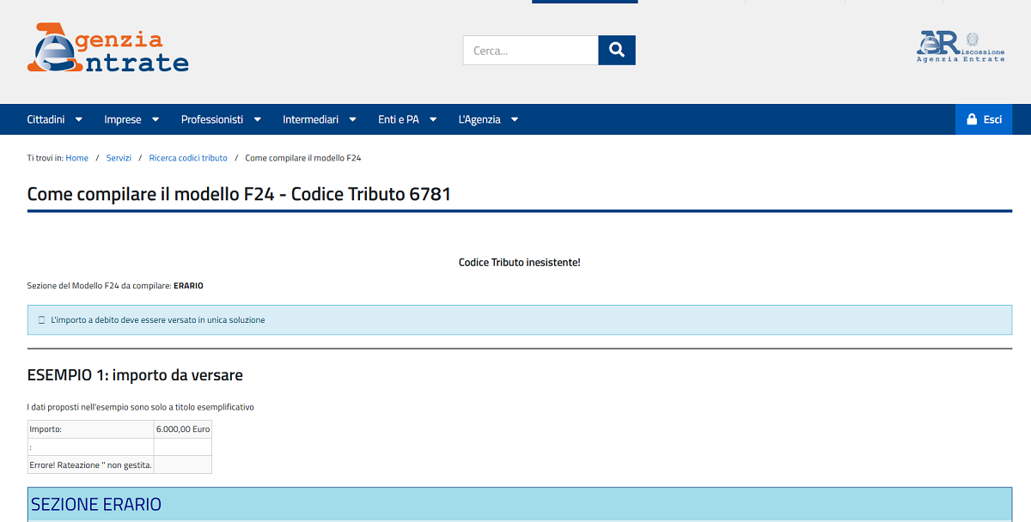
Task: Expand the Professionisti dropdown arrow
Action: pos(258,119)
